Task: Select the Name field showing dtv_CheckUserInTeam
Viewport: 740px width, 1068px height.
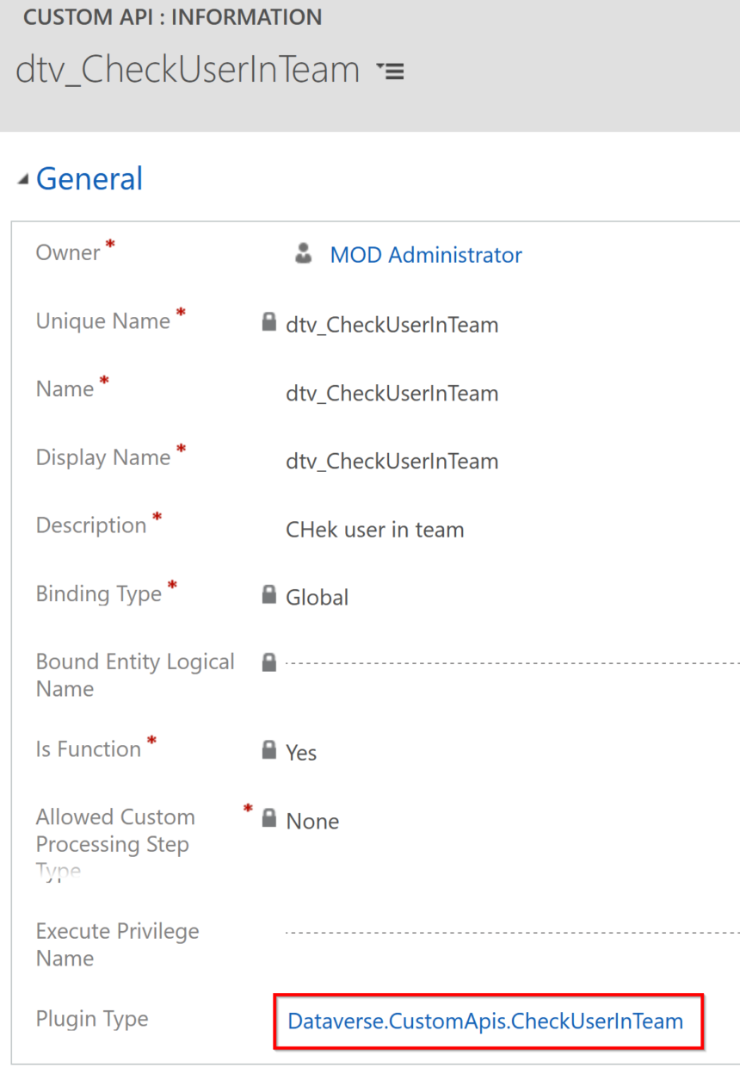Action: (392, 393)
